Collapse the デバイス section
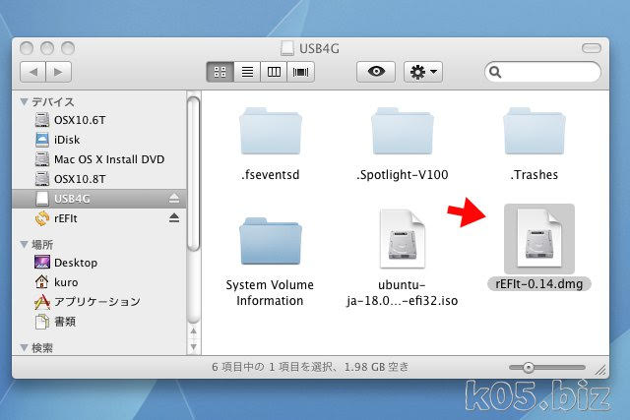The height and width of the screenshot is (420, 630). click(24, 101)
